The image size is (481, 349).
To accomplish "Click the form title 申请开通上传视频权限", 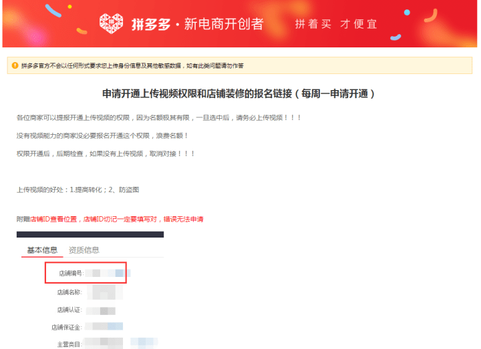I will [238, 93].
